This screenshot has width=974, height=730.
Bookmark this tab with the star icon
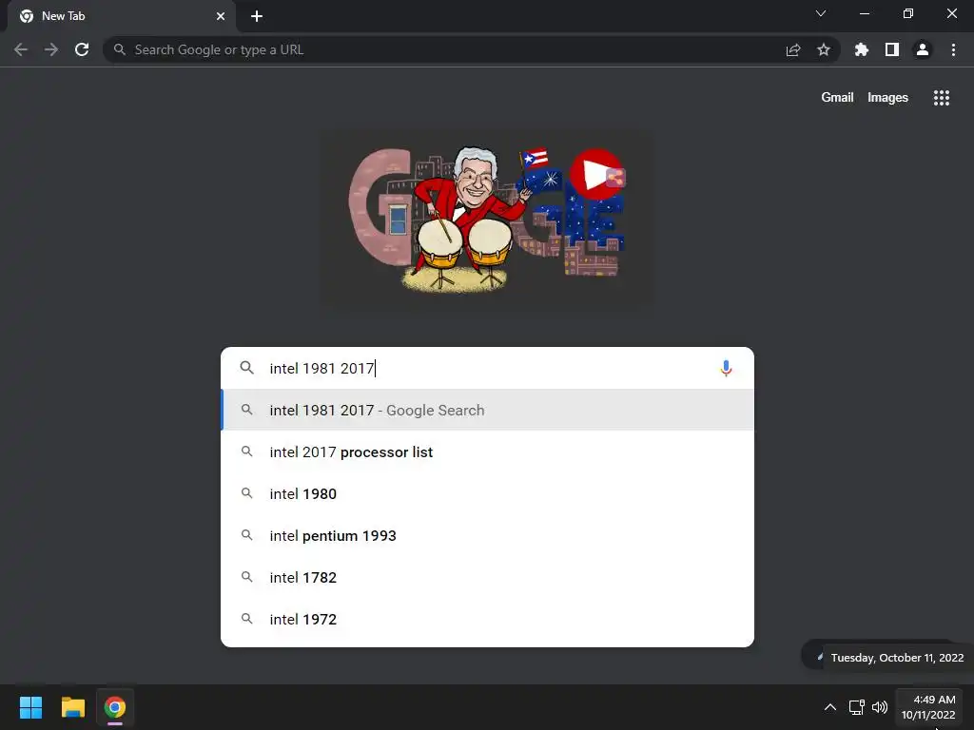[824, 49]
